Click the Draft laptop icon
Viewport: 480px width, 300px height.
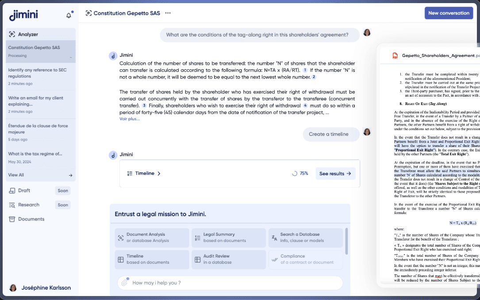pos(12,191)
